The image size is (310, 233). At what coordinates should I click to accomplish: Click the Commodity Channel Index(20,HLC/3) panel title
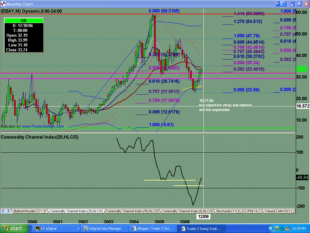[x=40, y=137]
